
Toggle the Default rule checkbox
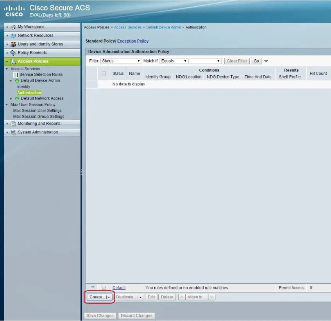coord(104,288)
